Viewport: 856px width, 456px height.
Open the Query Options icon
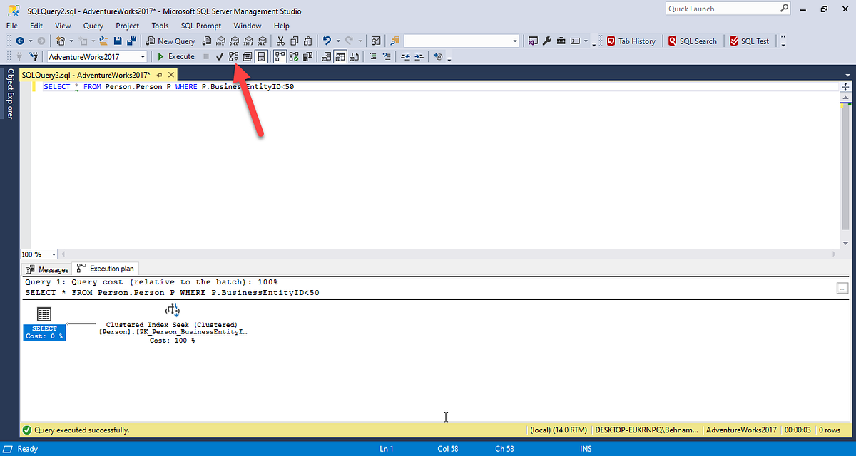(x=249, y=56)
